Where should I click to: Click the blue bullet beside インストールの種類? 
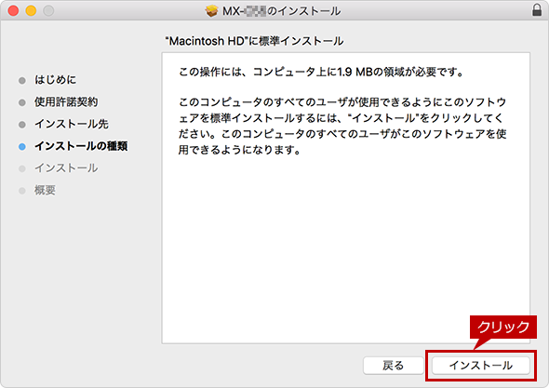(22, 147)
